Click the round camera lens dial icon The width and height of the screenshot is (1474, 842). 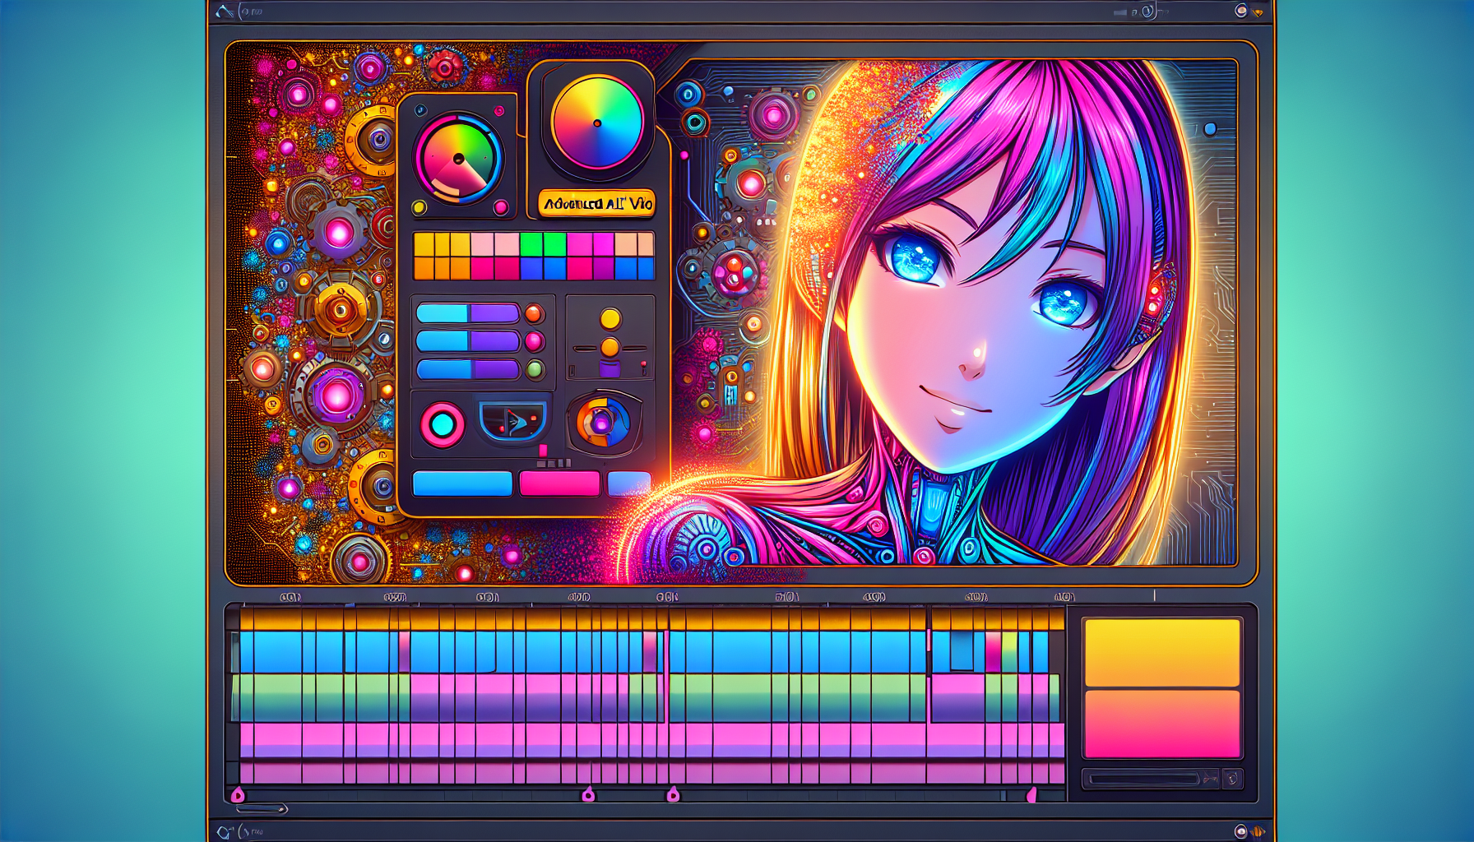[x=603, y=423]
